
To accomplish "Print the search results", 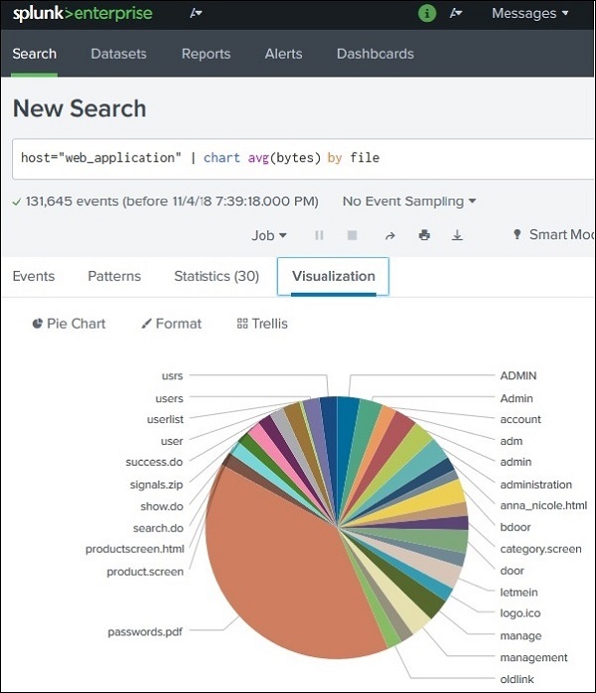I will point(424,235).
